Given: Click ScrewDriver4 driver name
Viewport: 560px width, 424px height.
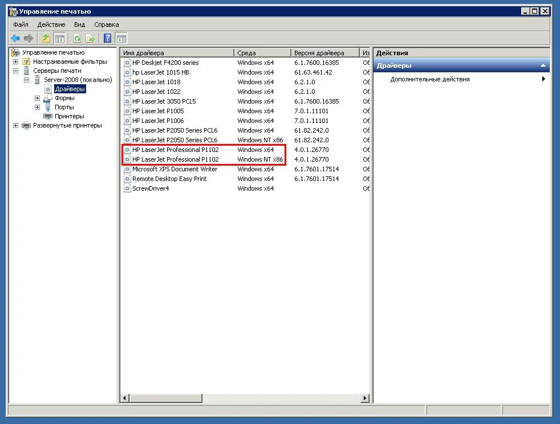Looking at the screenshot, I should tap(151, 188).
